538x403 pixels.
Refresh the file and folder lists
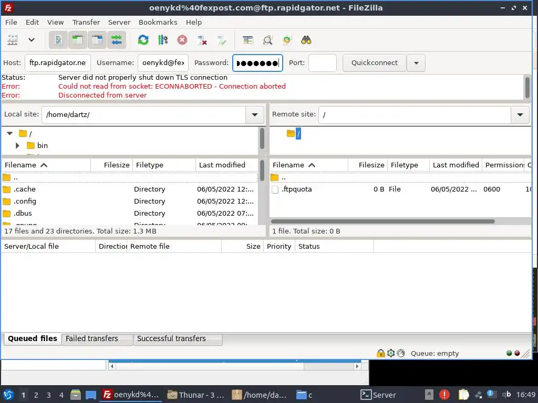coord(143,40)
